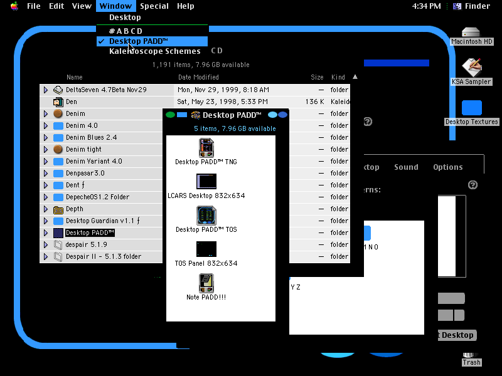Sort the list by the Kind column
Viewport: 502px width, 376px height.
pos(338,77)
